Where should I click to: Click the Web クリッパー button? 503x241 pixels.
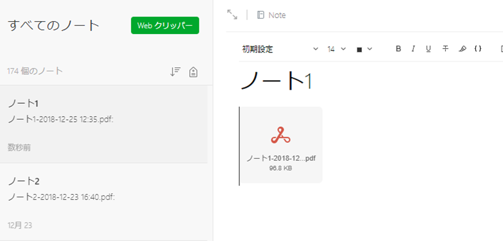click(165, 26)
